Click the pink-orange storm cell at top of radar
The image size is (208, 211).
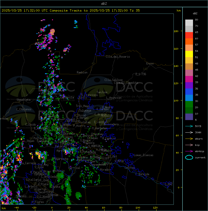click(52, 32)
